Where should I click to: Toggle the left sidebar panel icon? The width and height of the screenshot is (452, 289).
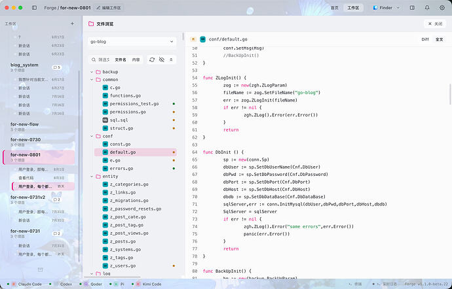point(34,8)
